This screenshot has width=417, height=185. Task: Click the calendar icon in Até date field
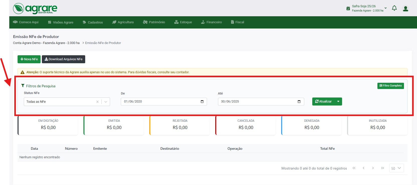[299, 101]
